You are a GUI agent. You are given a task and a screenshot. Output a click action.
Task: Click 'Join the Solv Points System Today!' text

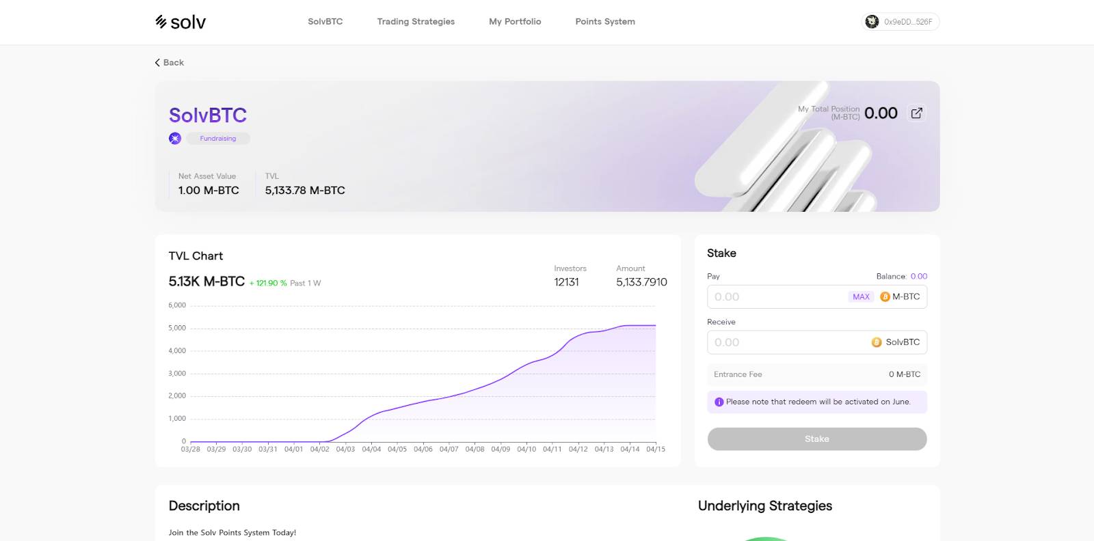[232, 533]
